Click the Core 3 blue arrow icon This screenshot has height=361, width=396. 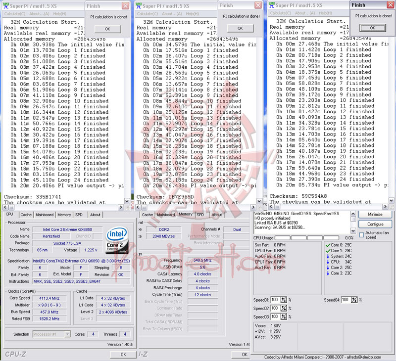(x=328, y=273)
